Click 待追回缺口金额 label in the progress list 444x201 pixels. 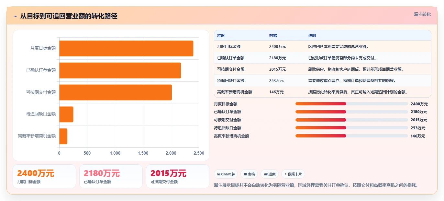coord(228,128)
